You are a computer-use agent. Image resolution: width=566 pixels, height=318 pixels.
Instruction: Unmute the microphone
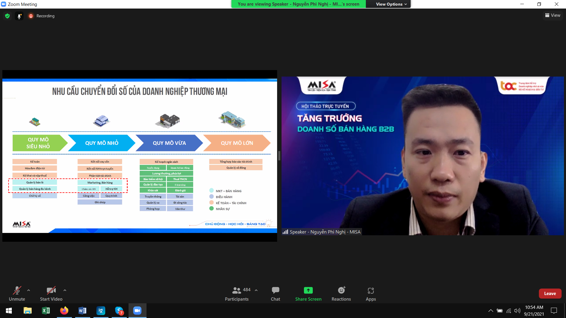pos(17,294)
